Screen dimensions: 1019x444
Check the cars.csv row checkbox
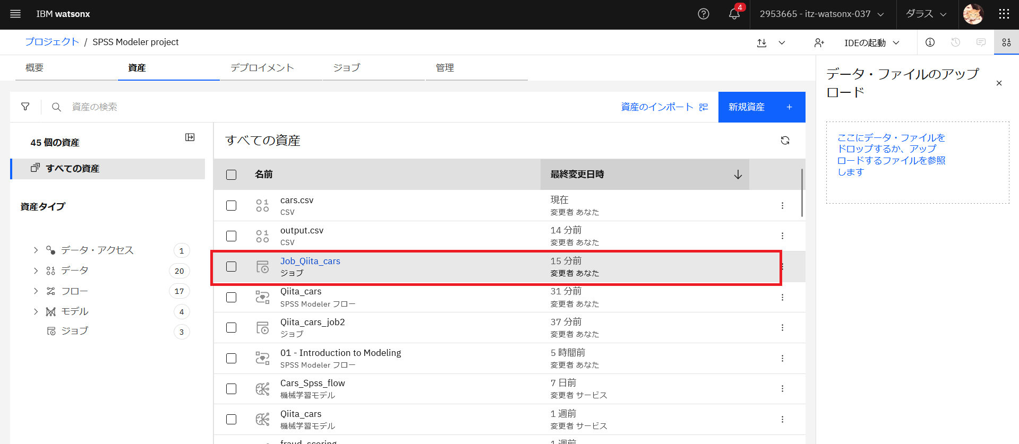click(x=231, y=205)
